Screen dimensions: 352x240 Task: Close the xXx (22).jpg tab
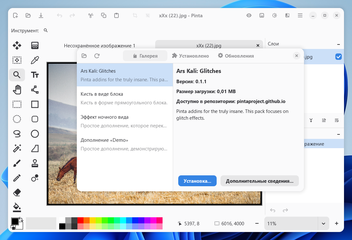258,45
